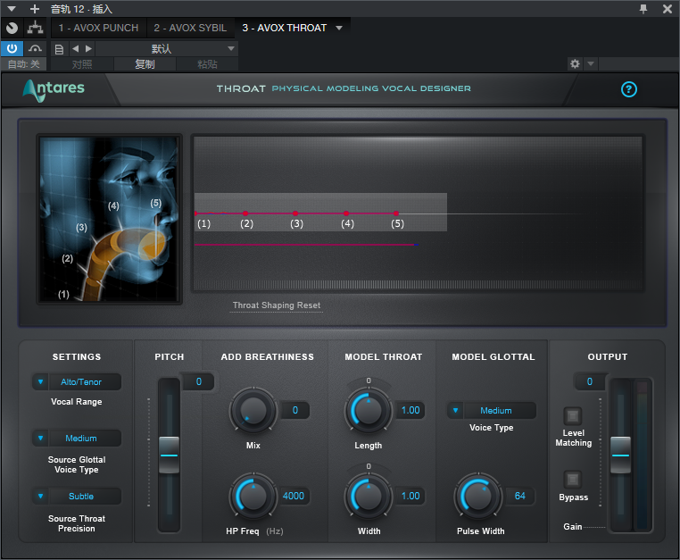Click the round channel editor icon
Viewport: 680px width, 560px height.
click(12, 28)
